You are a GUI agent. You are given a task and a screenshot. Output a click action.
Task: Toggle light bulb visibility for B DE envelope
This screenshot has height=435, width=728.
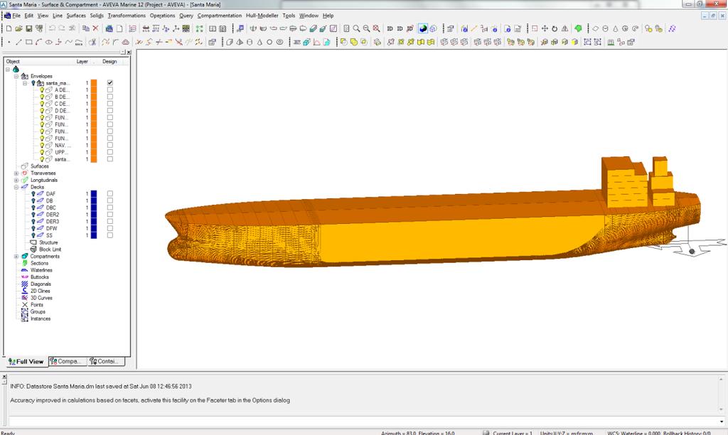pyautogui.click(x=42, y=97)
